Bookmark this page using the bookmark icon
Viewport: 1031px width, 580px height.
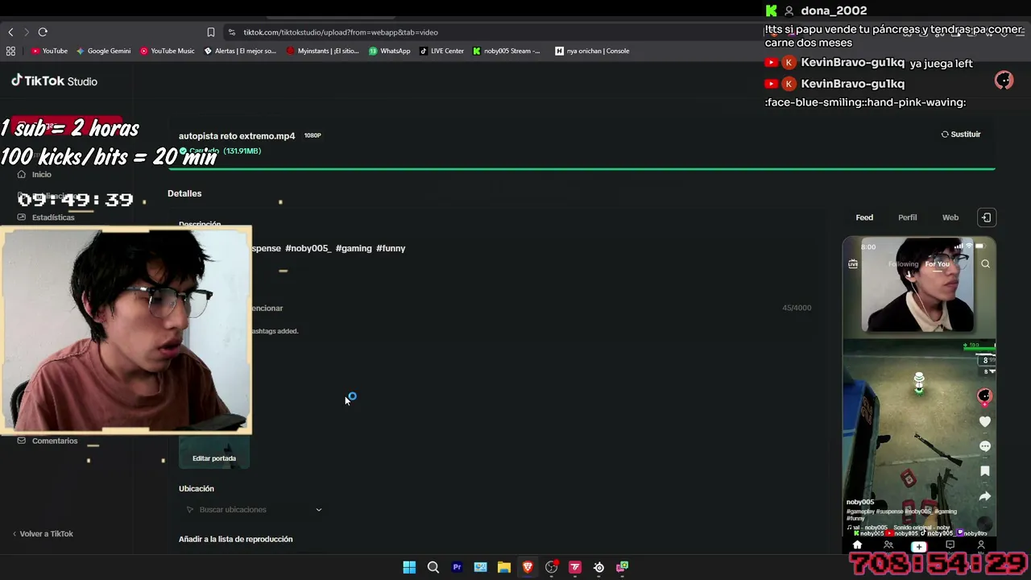point(211,32)
